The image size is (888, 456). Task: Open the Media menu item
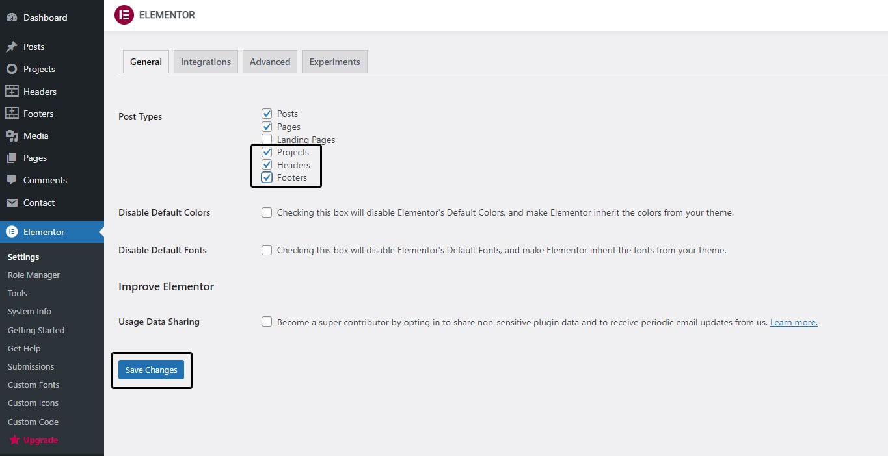tap(52, 136)
